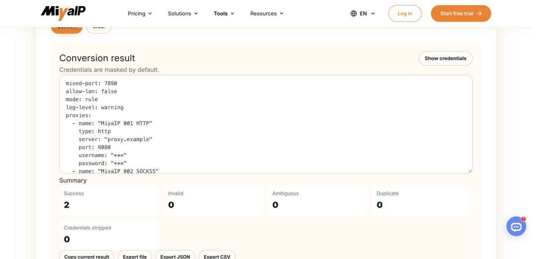The image size is (538, 259).
Task: Click inside the conversion result text area
Action: tap(266, 124)
